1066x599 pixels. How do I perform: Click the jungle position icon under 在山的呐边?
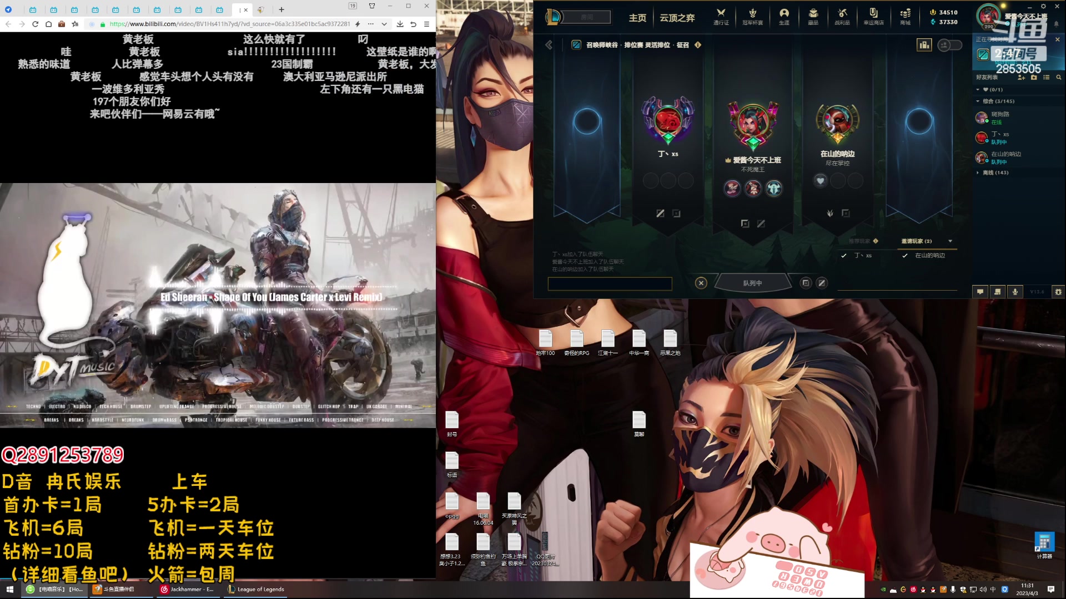point(830,214)
